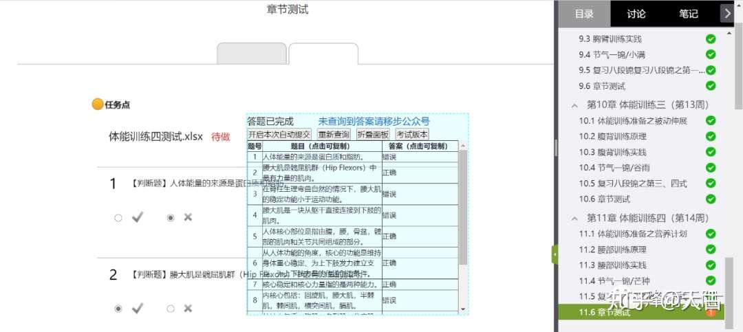Click green check icon for 11.3 腰部训练实践
The height and width of the screenshot is (332, 743).
(x=710, y=265)
